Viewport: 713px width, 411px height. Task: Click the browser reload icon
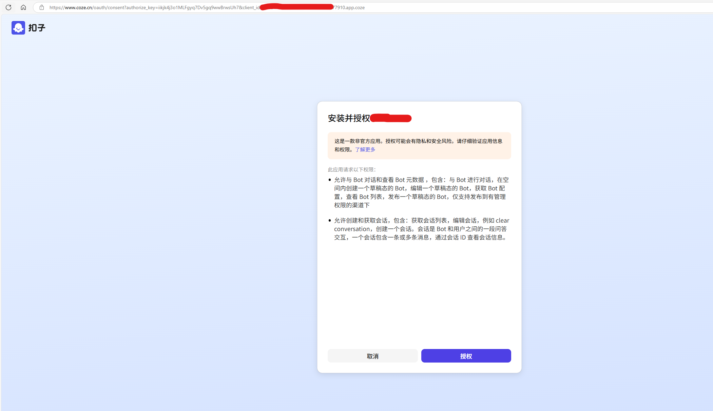(x=8, y=7)
